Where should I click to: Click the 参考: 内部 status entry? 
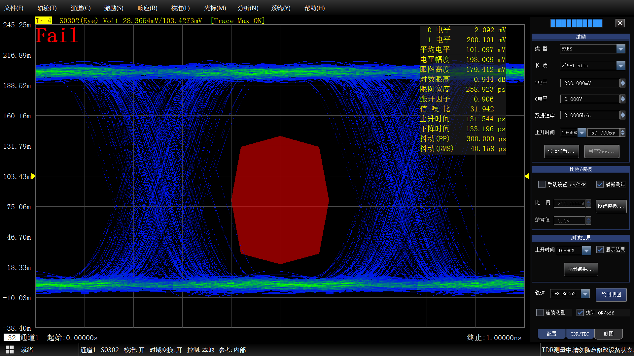232,350
